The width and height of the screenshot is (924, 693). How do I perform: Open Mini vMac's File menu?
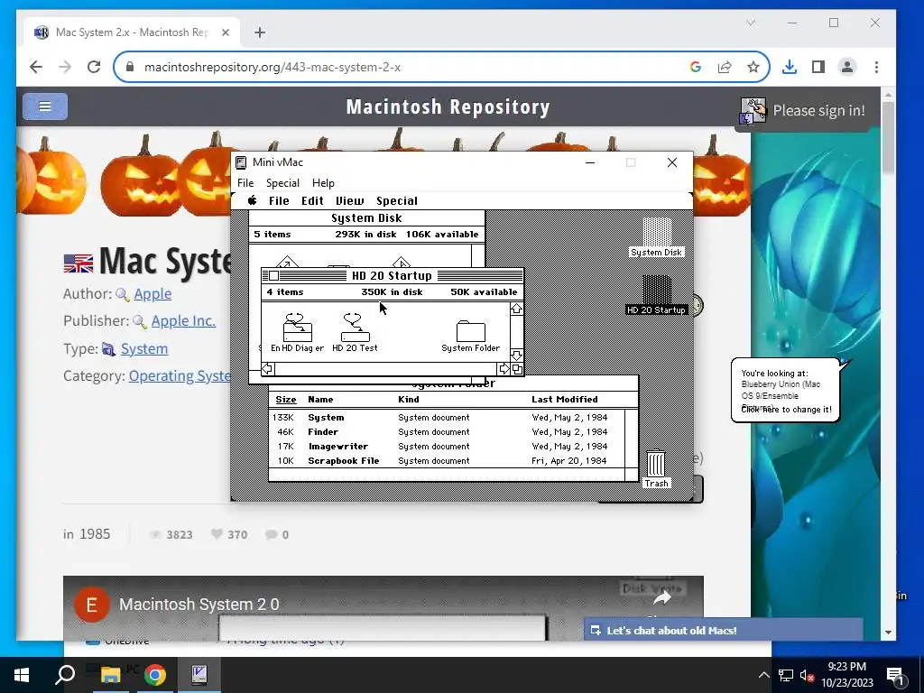coord(245,183)
